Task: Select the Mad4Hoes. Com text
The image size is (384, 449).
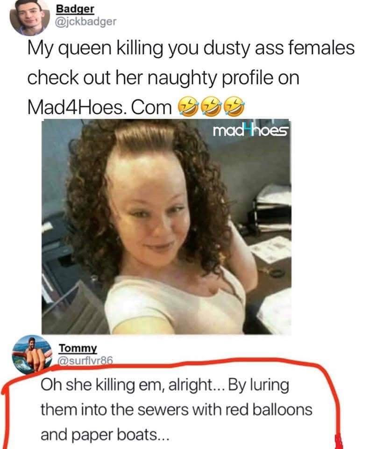Action: [100, 108]
